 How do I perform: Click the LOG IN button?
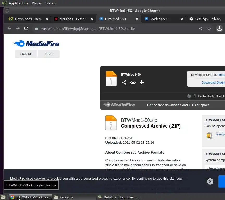tap(48, 54)
